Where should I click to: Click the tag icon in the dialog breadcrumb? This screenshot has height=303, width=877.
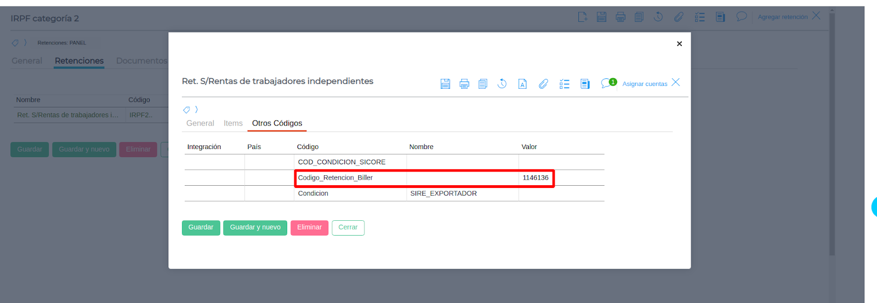point(186,110)
